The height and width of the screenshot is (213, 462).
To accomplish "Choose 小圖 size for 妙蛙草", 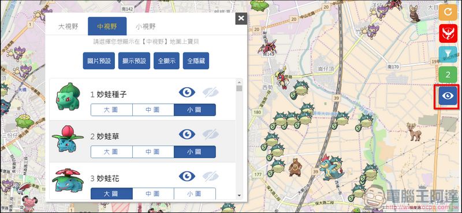I will tap(195, 152).
